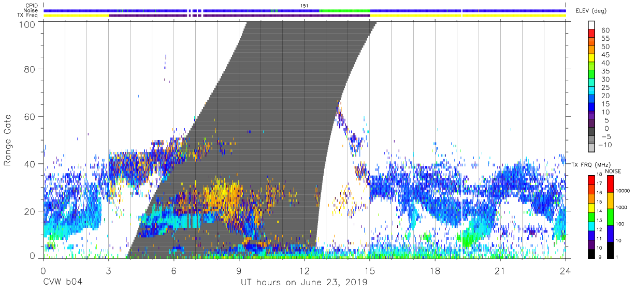Click the 'Range Gate' y-axis label
Image resolution: width=636 pixels, height=293 pixels.
click(x=8, y=141)
